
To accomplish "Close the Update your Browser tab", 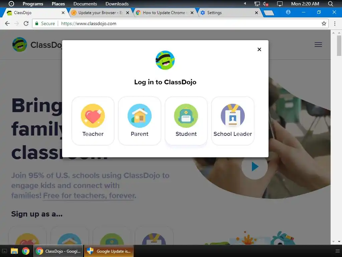I will point(128,13).
